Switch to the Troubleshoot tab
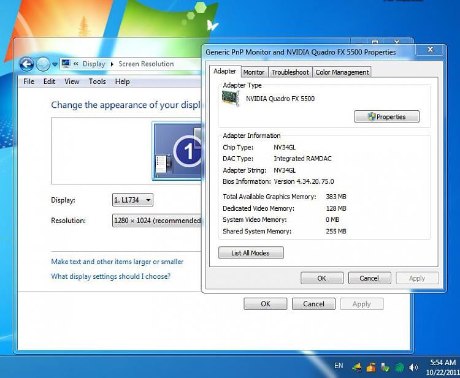The image size is (460, 378). tap(290, 72)
